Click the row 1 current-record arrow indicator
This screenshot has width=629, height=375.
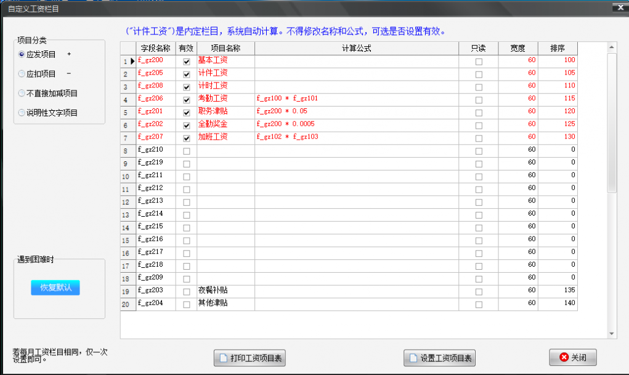tap(132, 62)
